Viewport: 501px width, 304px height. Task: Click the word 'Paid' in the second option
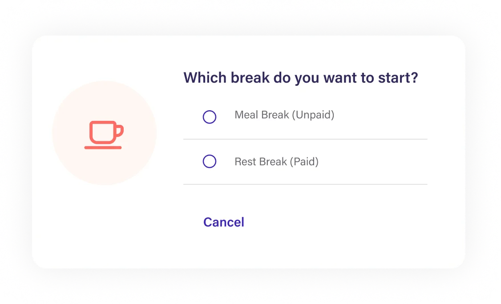click(304, 162)
